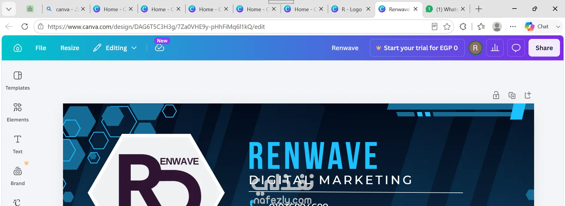Close the WhatsApp browser tab

463,9
